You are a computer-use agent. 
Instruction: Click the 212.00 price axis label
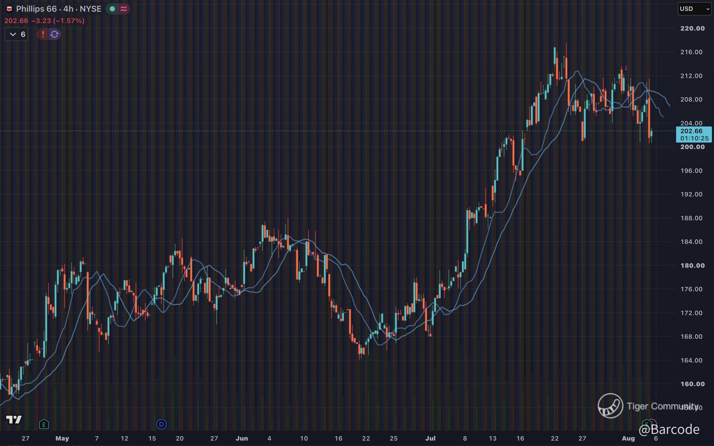691,76
